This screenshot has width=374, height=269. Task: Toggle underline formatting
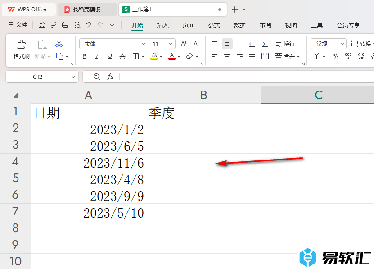click(109, 56)
